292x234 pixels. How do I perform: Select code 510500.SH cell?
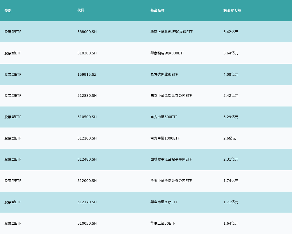(x=87, y=117)
